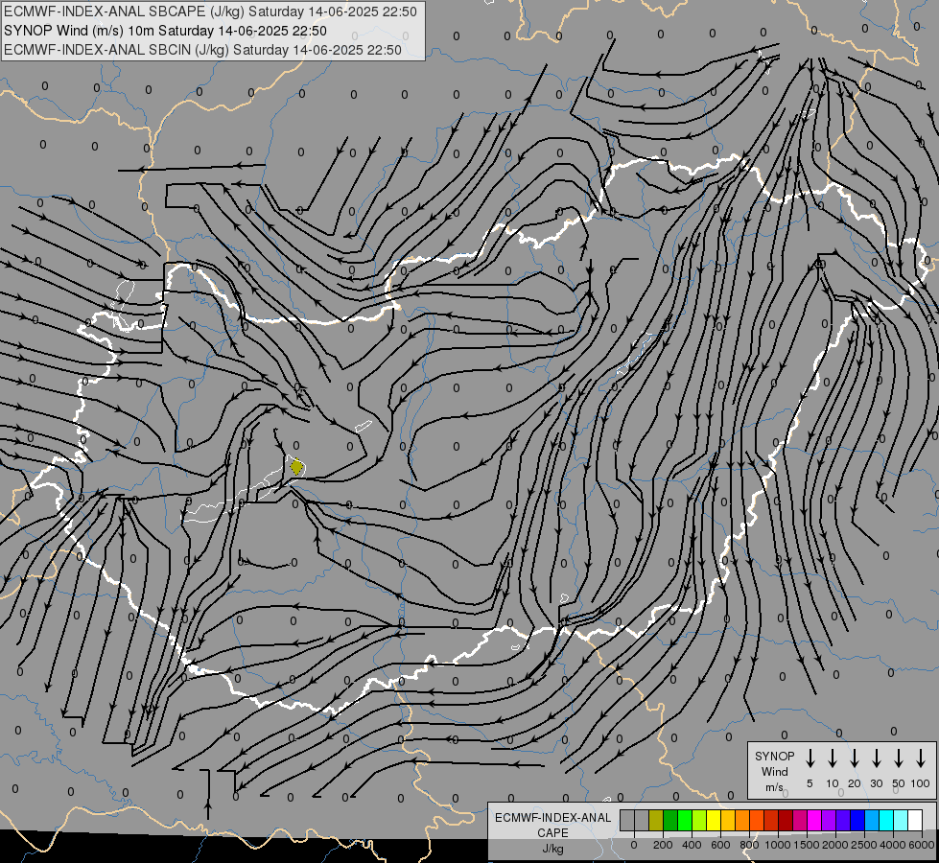
Task: Click the 'CAPE' label in color legend
Action: coord(552,833)
